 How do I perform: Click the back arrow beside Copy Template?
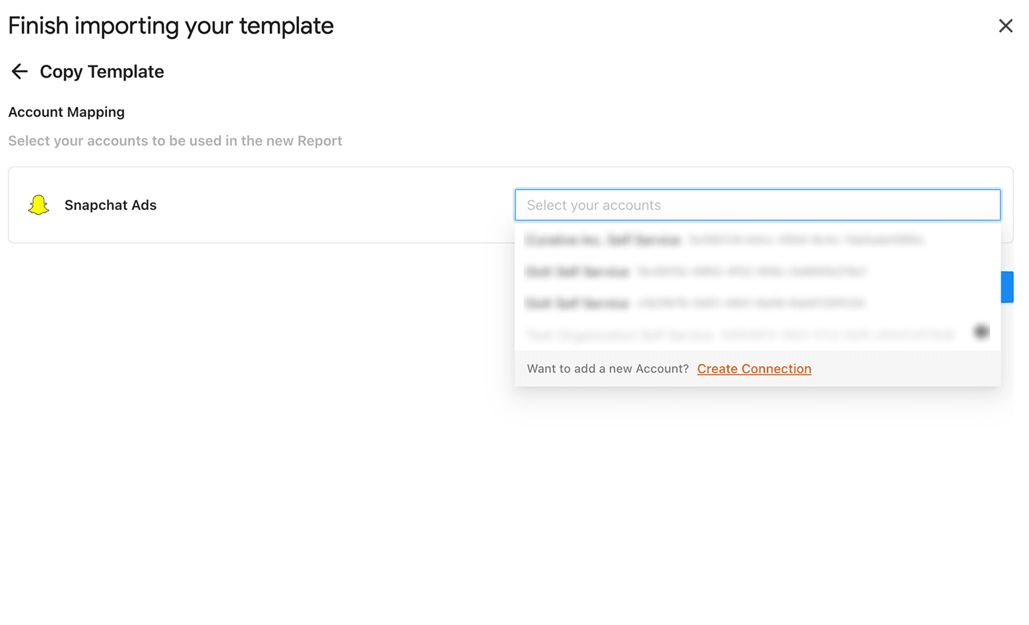pyautogui.click(x=19, y=71)
